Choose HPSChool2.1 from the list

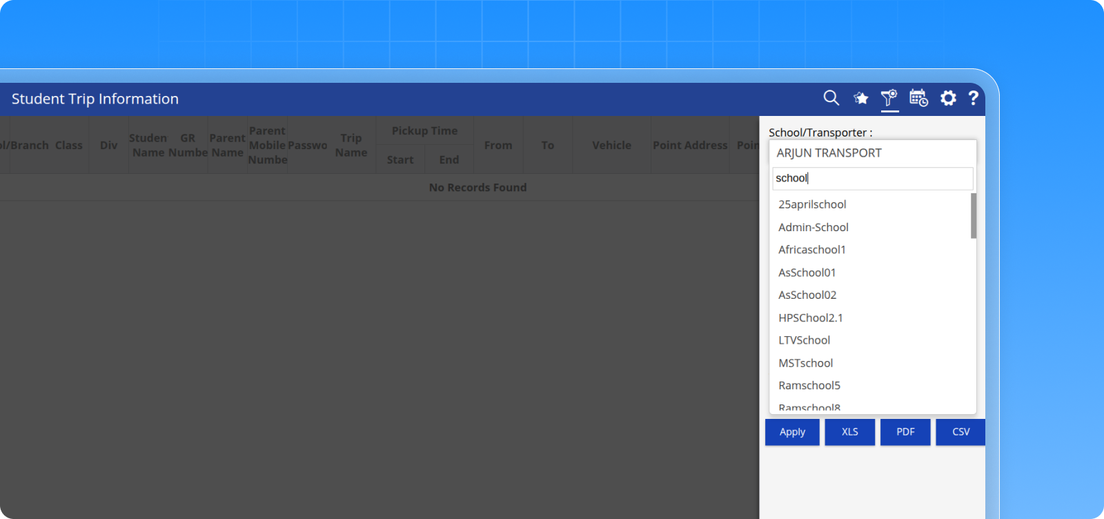(x=811, y=318)
